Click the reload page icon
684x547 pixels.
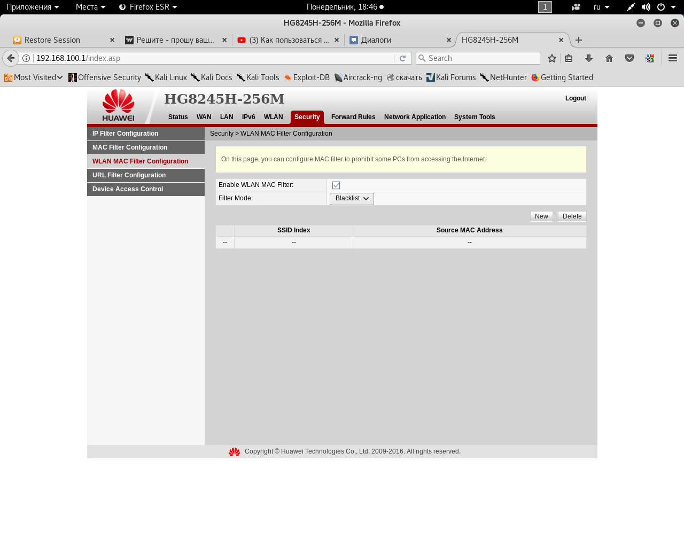click(403, 58)
